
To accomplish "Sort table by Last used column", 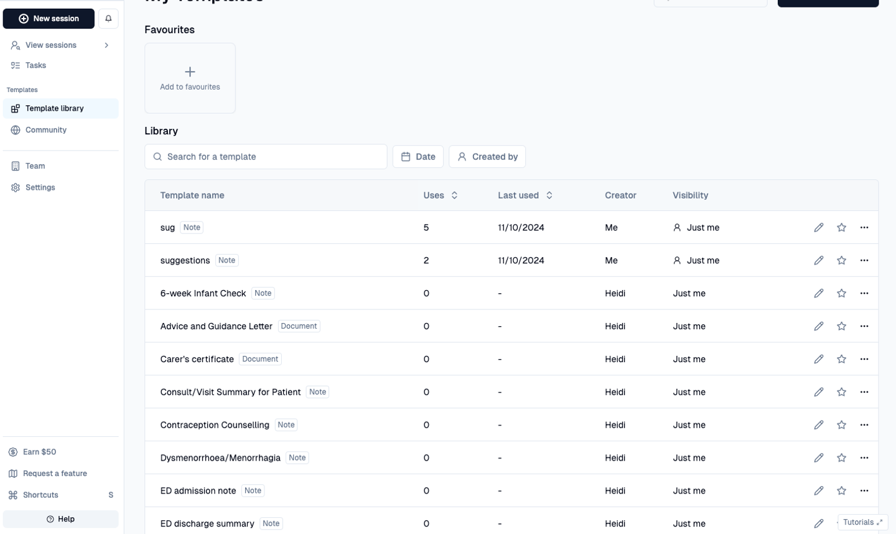I will [525, 195].
